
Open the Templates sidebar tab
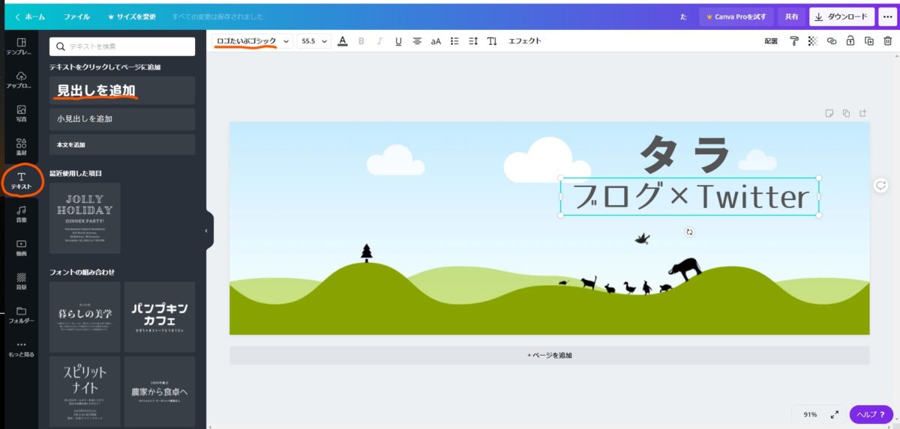[20, 47]
